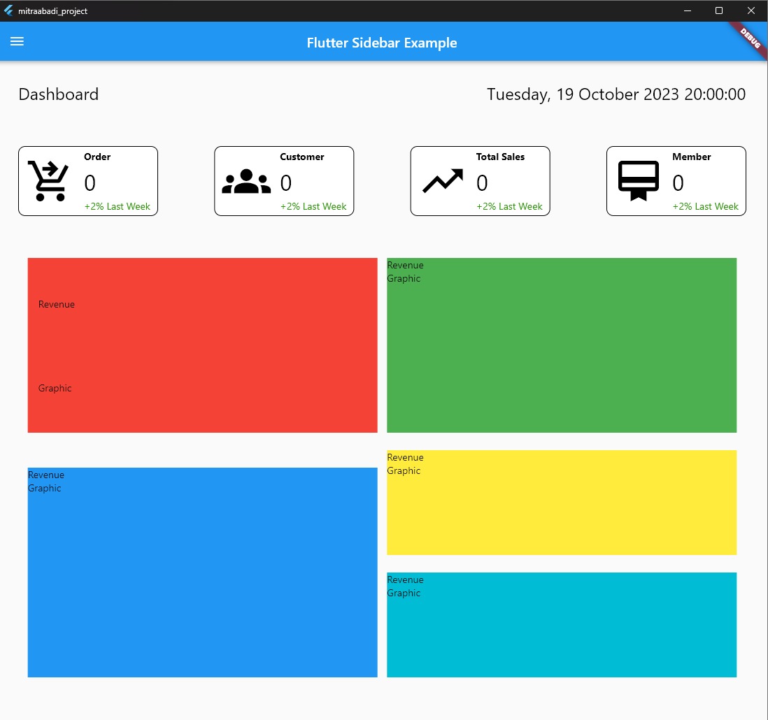Click the Member card badge icon
The width and height of the screenshot is (768, 720).
[638, 181]
